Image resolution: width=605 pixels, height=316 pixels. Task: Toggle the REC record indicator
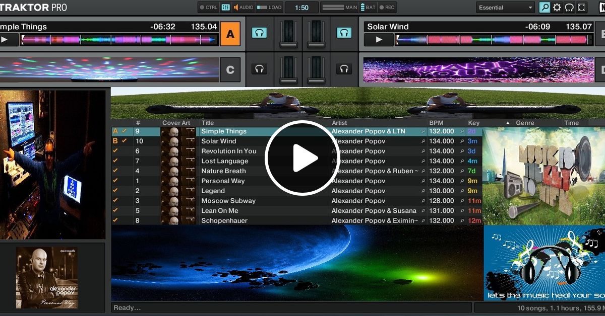tap(381, 7)
